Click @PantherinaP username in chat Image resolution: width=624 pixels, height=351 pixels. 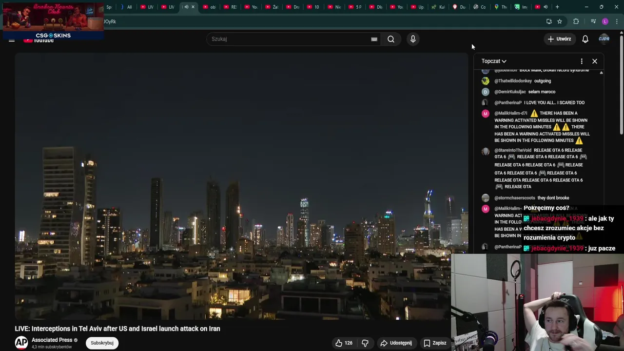coord(507,103)
